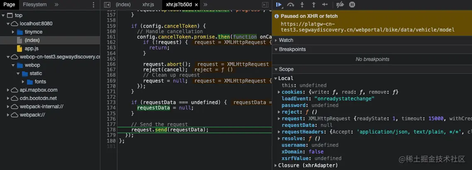
Task: Expand api.mapbox.com domain
Action: coord(8,90)
